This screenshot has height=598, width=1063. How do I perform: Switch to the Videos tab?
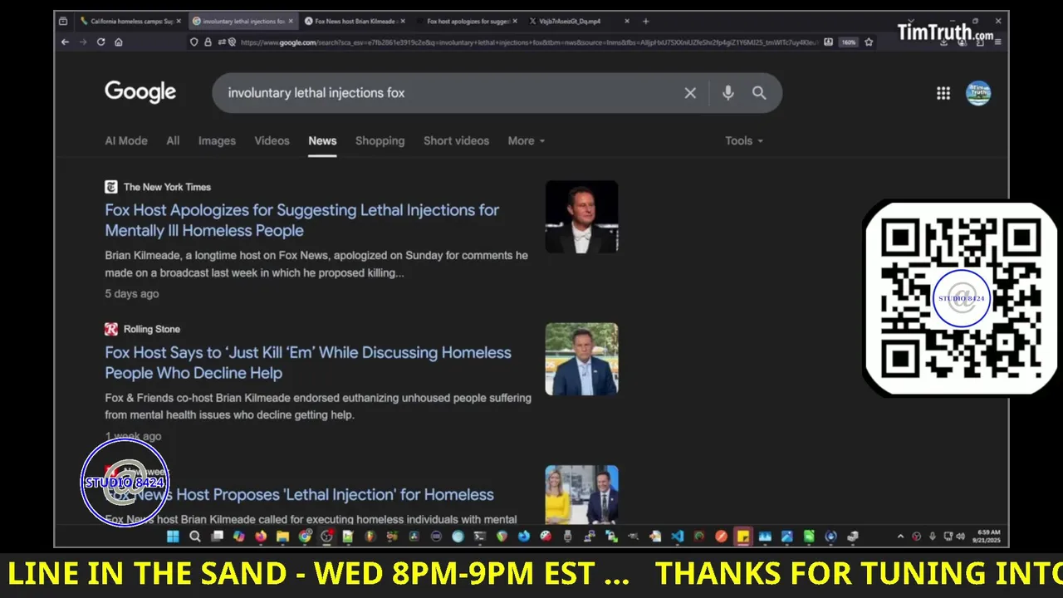(272, 140)
